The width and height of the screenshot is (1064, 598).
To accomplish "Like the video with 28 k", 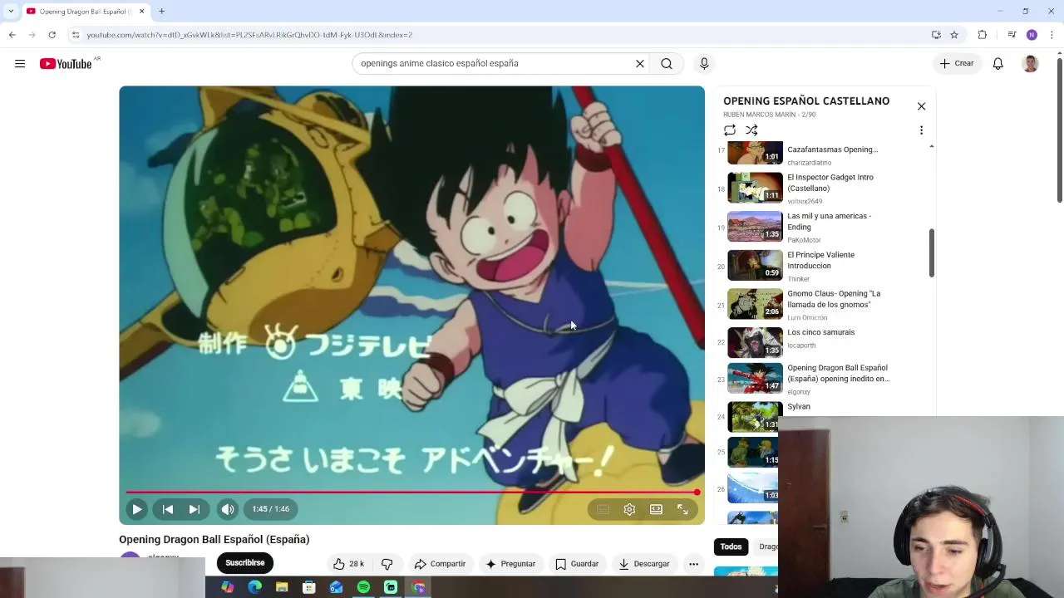I will tap(349, 564).
